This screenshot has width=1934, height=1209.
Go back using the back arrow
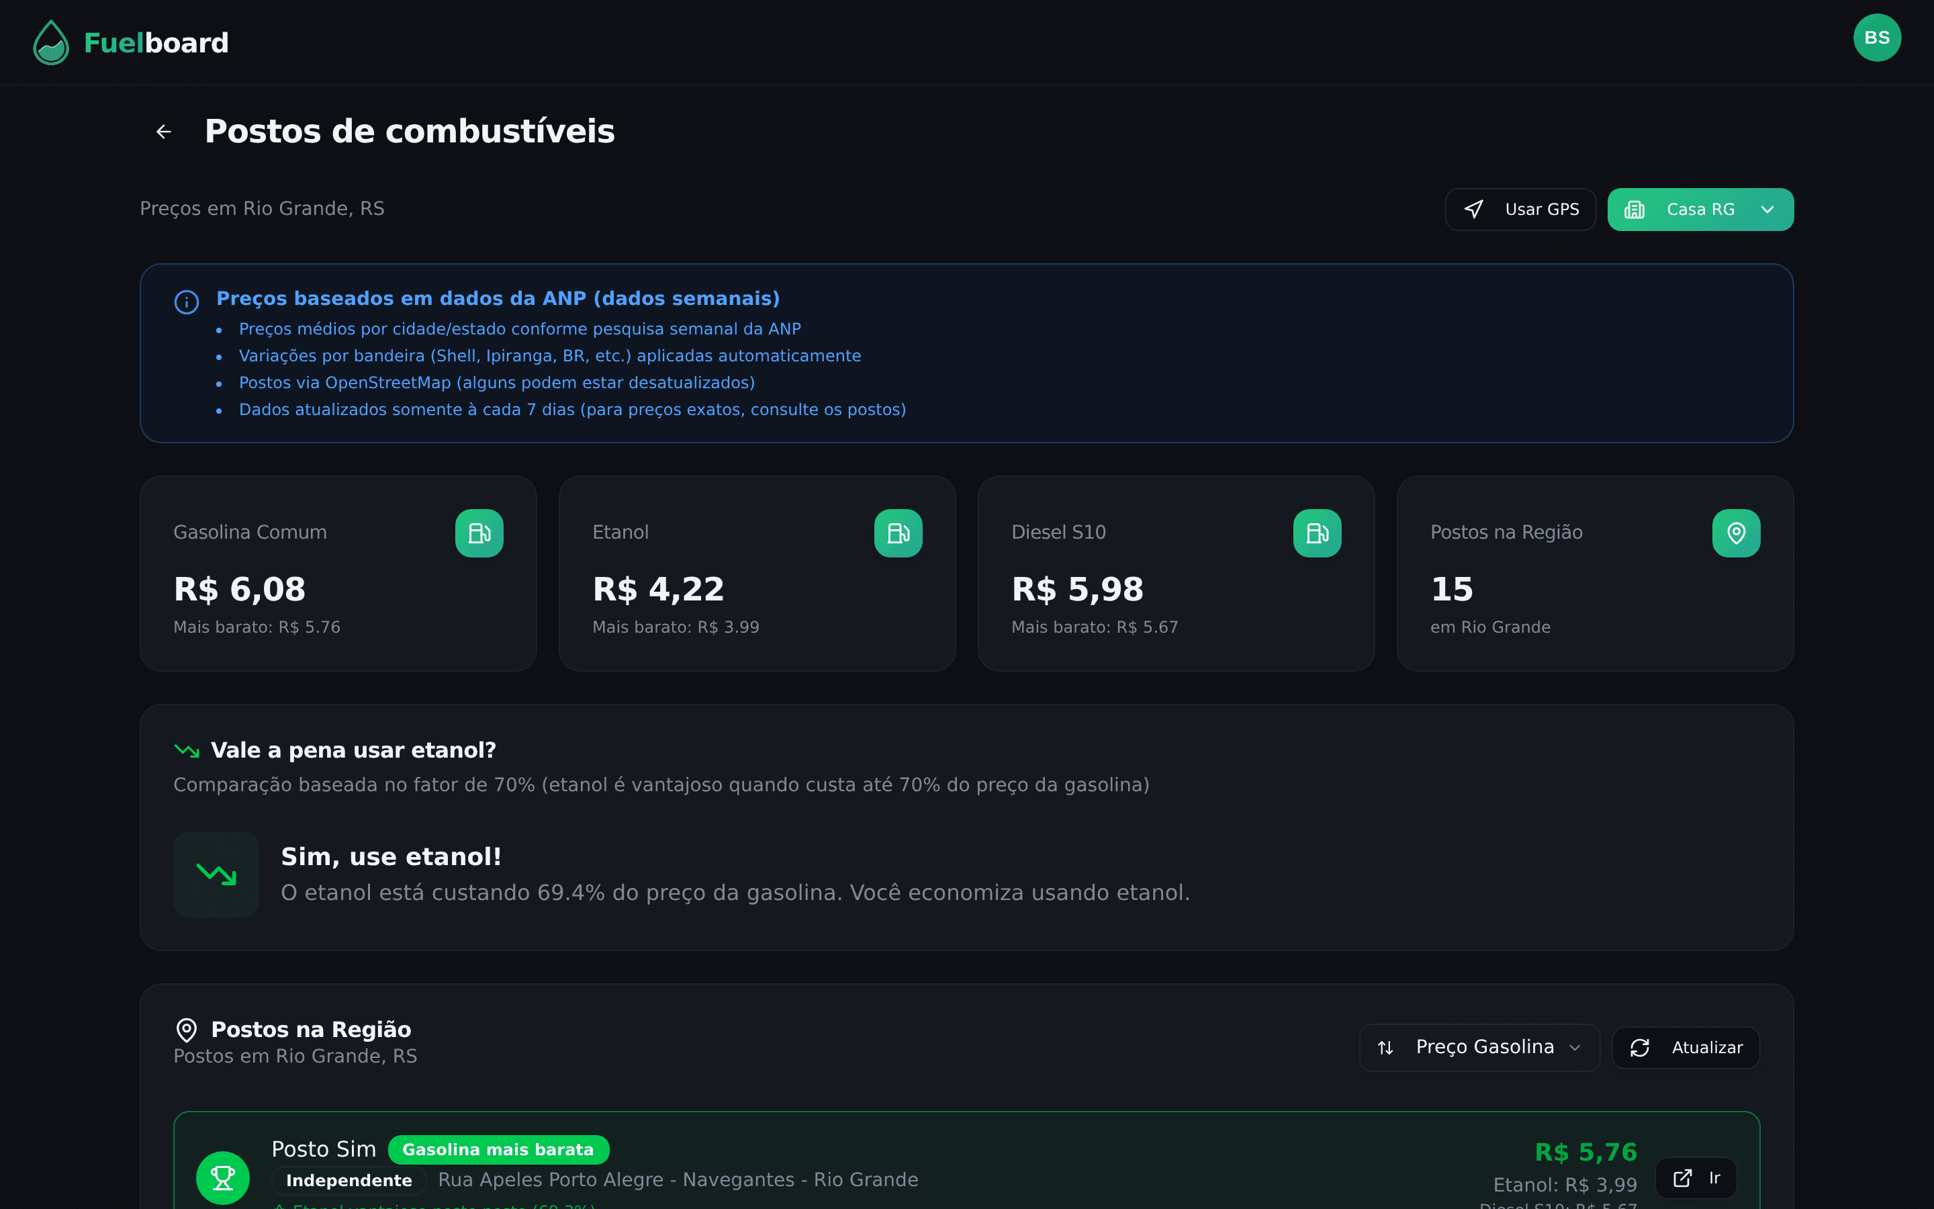(x=164, y=130)
